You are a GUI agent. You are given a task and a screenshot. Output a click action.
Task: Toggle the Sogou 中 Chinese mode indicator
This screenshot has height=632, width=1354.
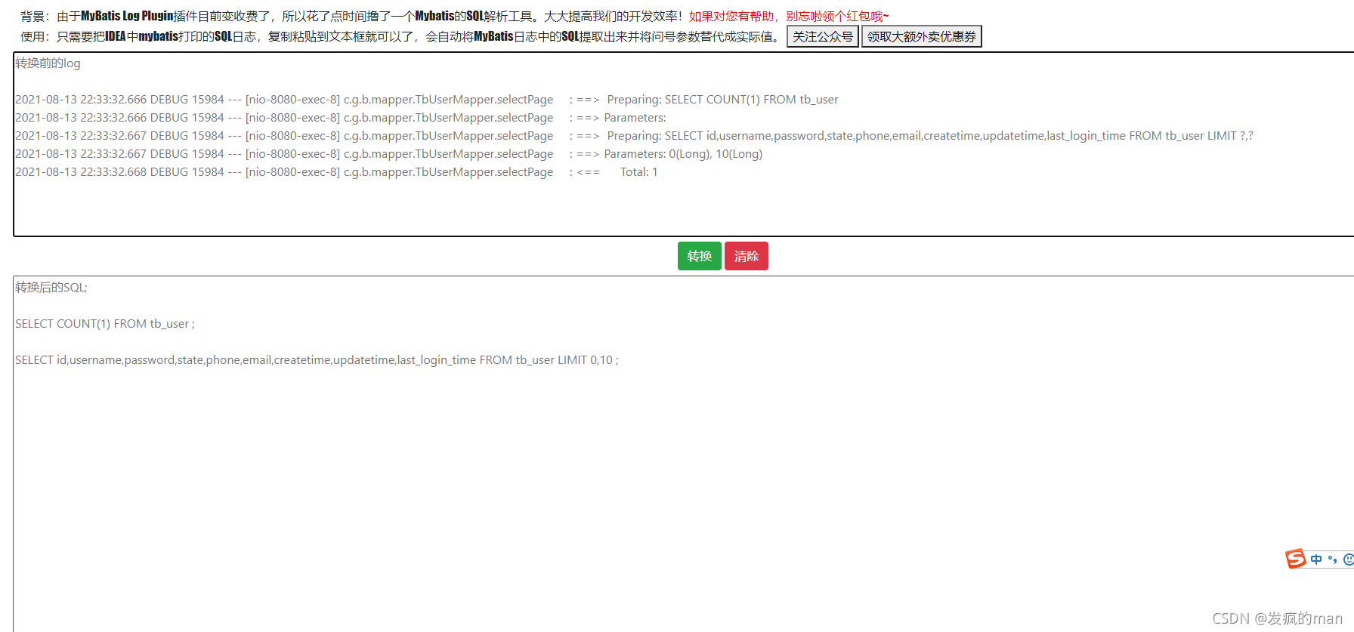tap(1316, 560)
